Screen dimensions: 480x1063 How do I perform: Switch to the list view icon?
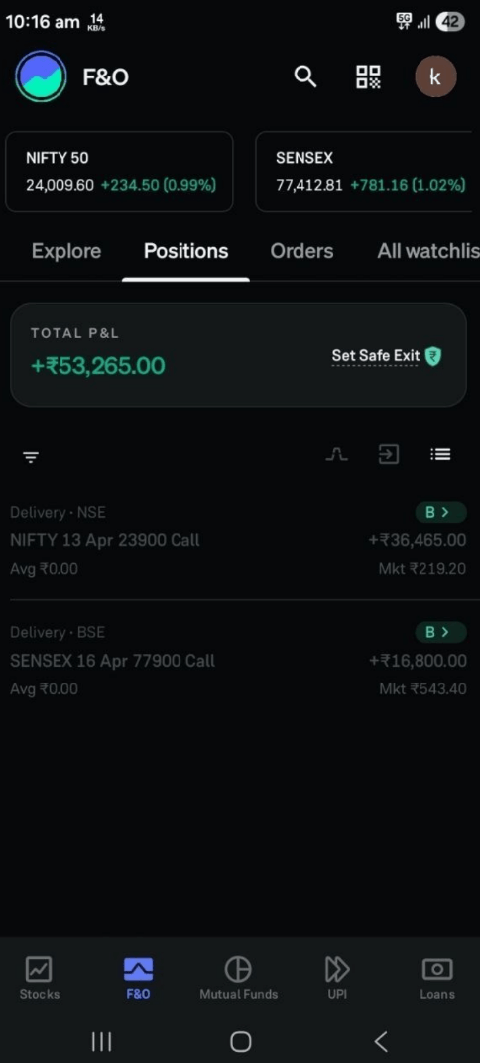tap(440, 454)
